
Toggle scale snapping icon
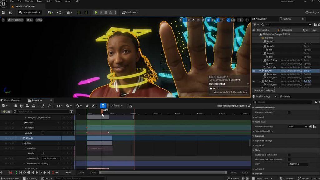pos(228,20)
